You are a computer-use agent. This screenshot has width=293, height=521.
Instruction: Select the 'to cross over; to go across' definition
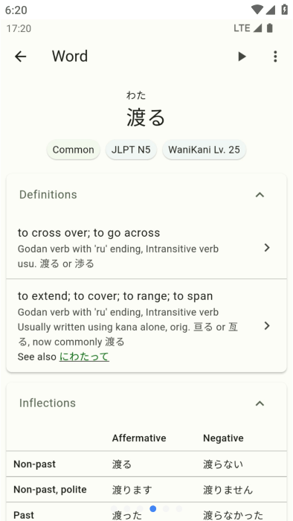[x=146, y=248]
